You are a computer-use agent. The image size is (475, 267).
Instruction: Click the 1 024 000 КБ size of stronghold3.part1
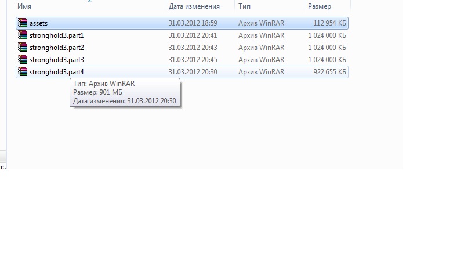(x=327, y=35)
